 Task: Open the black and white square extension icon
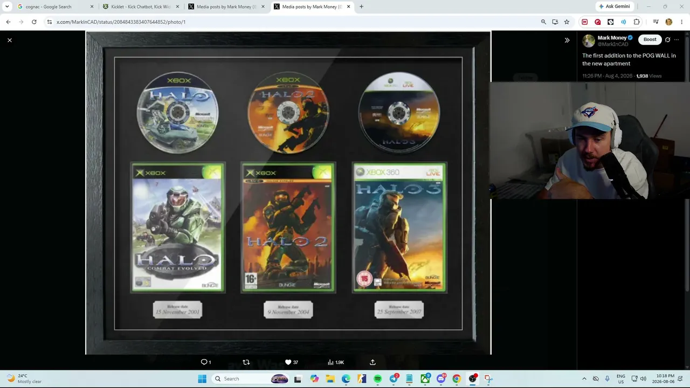point(610,22)
